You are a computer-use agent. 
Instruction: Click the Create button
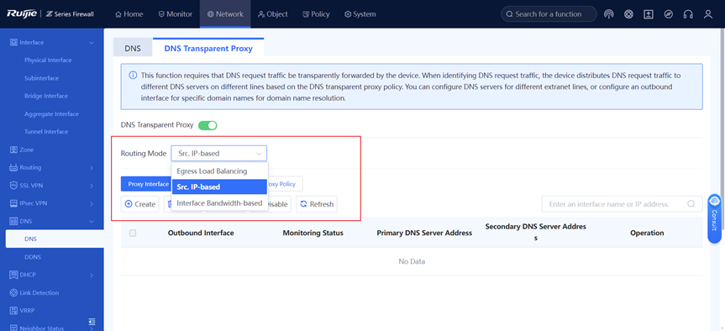click(140, 204)
